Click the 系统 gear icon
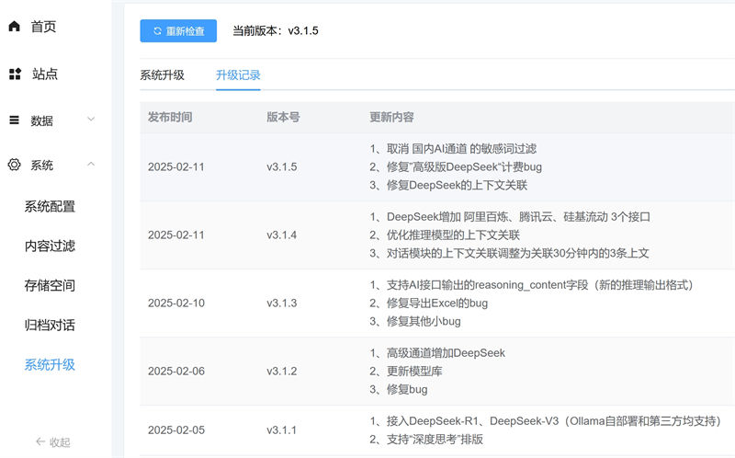Screen dimensions: 735x458 point(14,165)
